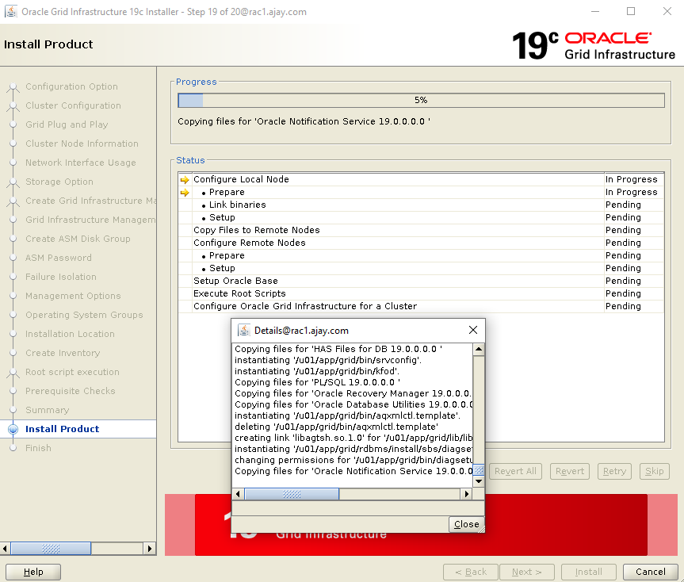This screenshot has width=684, height=582.
Task: Select the Root script execution step
Action: click(x=72, y=372)
